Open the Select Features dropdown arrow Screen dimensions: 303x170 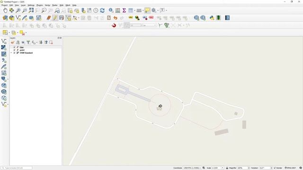(x=9, y=33)
